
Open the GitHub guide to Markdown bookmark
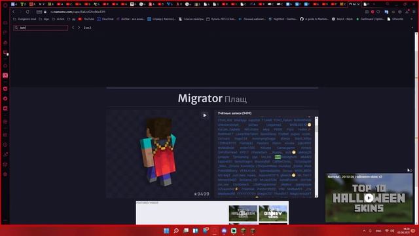314,19
